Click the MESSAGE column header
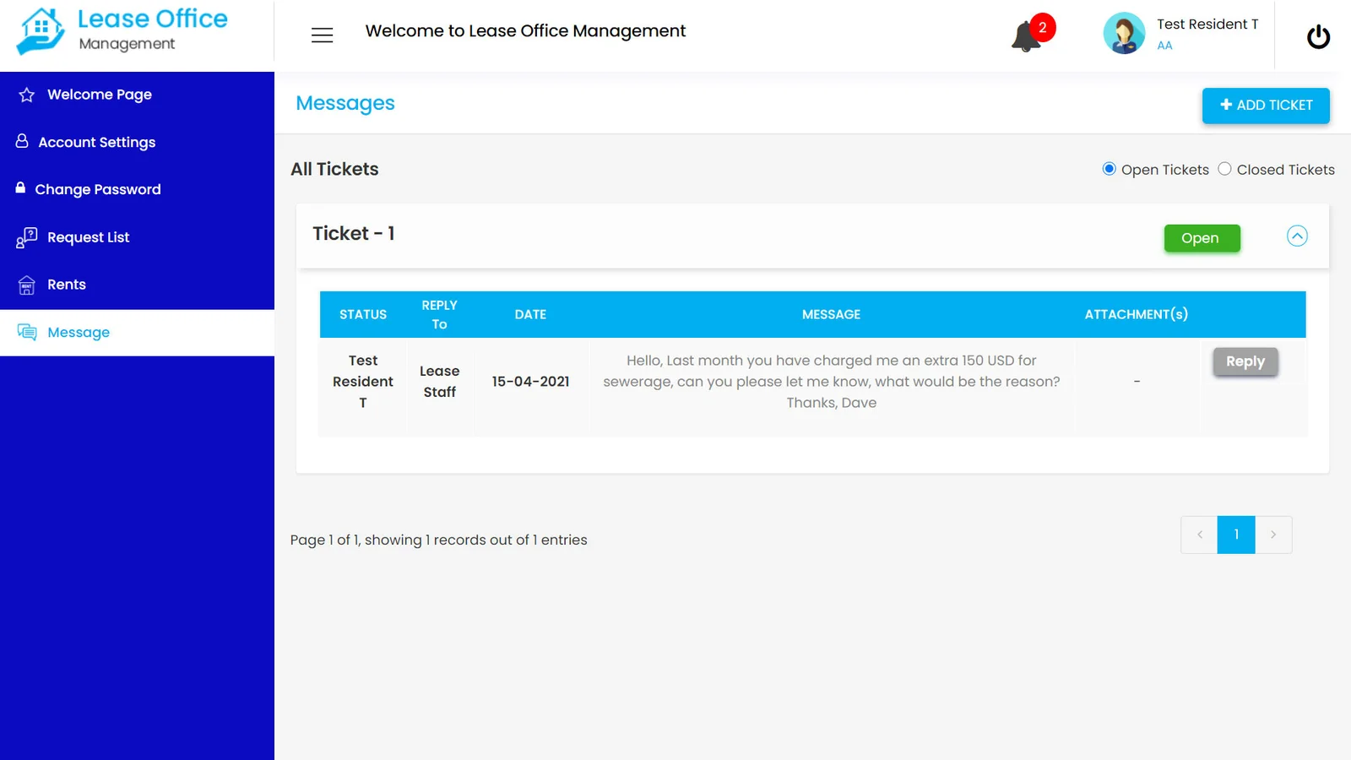This screenshot has width=1351, height=760. (x=831, y=314)
